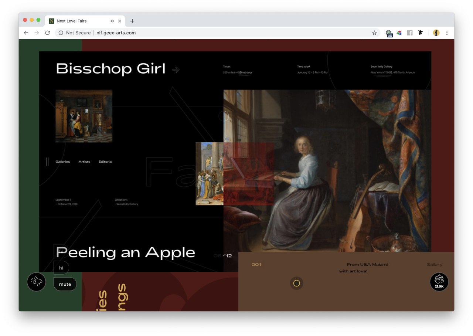The image size is (473, 336).
Task: Mute the tab via the speaker icon
Action: pos(112,21)
